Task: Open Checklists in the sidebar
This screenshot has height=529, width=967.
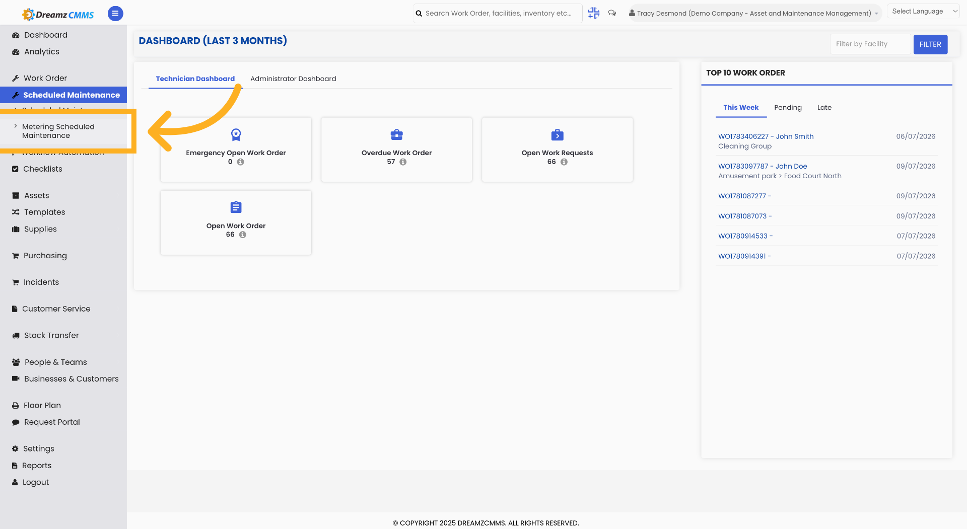Action: pos(43,169)
